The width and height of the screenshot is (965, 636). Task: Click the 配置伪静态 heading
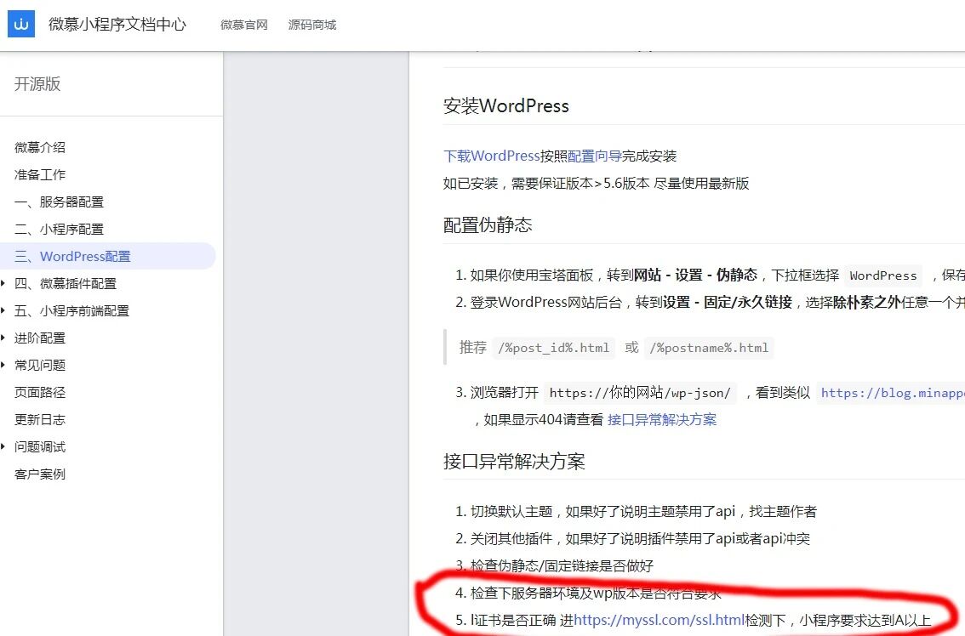click(488, 224)
